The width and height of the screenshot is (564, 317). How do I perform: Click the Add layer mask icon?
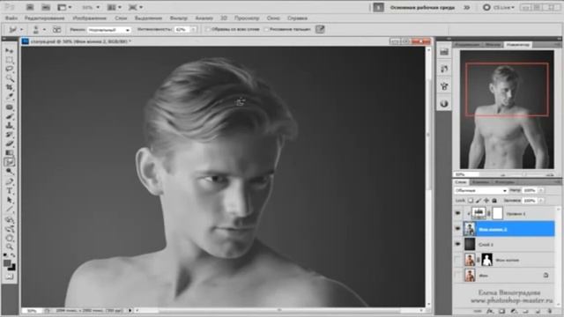(x=501, y=311)
